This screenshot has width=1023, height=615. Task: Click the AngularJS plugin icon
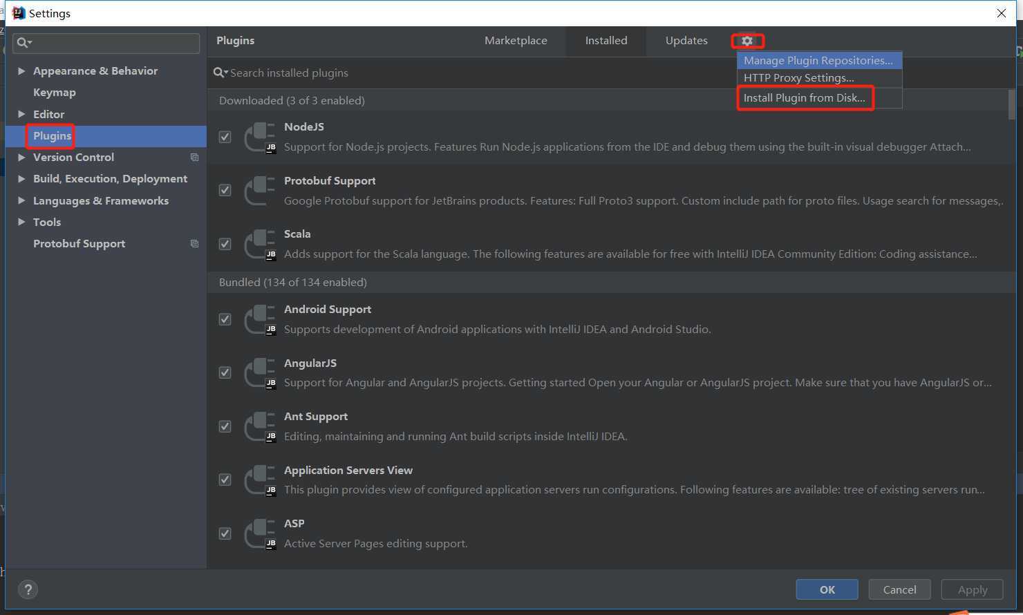(261, 373)
